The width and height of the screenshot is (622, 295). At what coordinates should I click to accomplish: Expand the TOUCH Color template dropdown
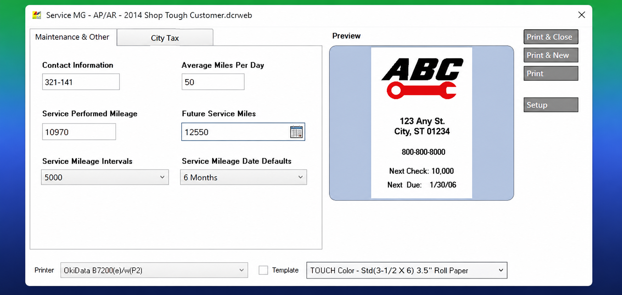[407, 270]
